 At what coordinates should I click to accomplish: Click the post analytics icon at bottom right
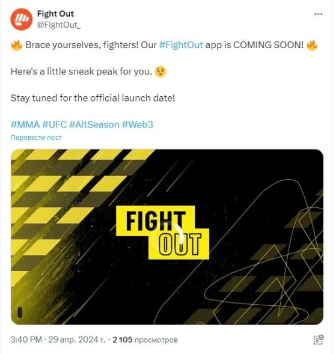pyautogui.click(x=319, y=340)
